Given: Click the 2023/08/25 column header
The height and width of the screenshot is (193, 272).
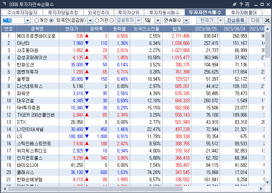Looking at the screenshot, I should [x=206, y=29].
